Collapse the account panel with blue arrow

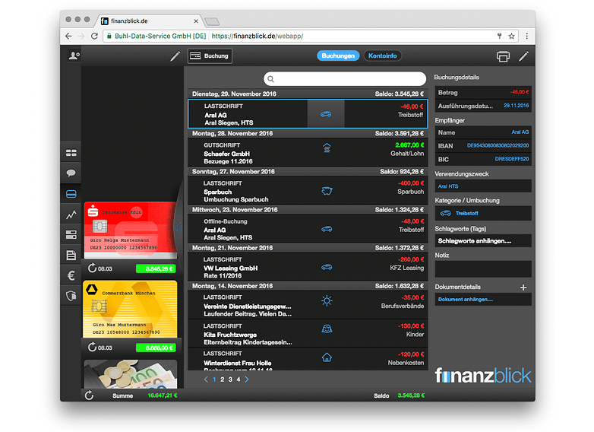click(x=178, y=228)
